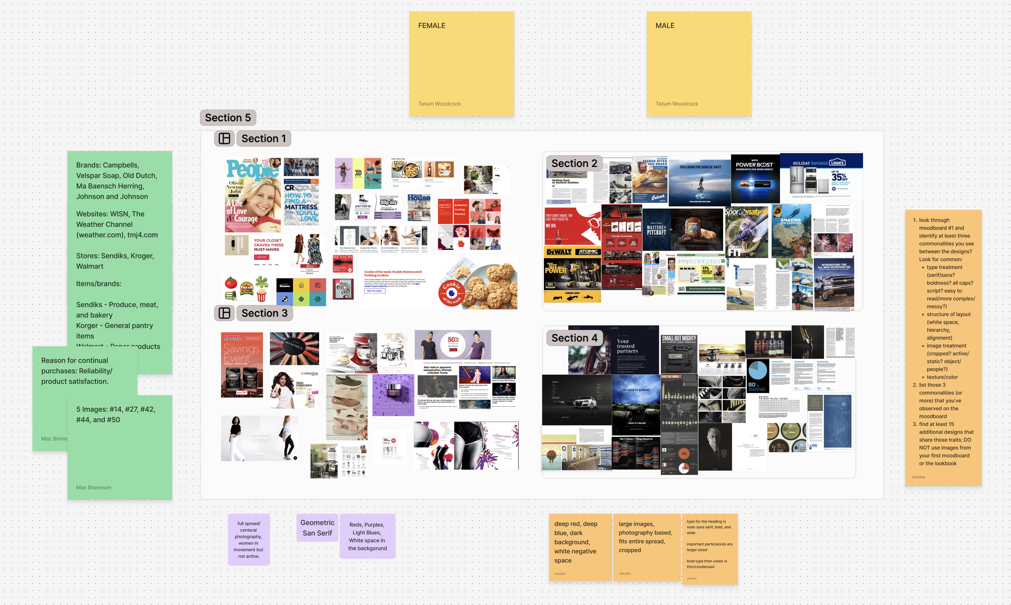The height and width of the screenshot is (605, 1011).
Task: Click the DeWalt Atomic power tools ad
Action: 572,275
